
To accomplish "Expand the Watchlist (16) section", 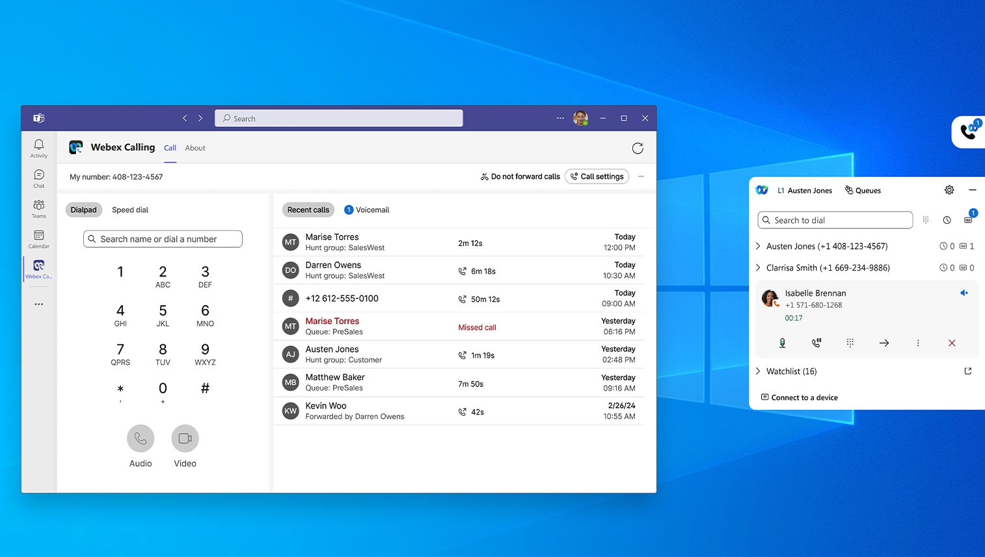I will pyautogui.click(x=758, y=371).
